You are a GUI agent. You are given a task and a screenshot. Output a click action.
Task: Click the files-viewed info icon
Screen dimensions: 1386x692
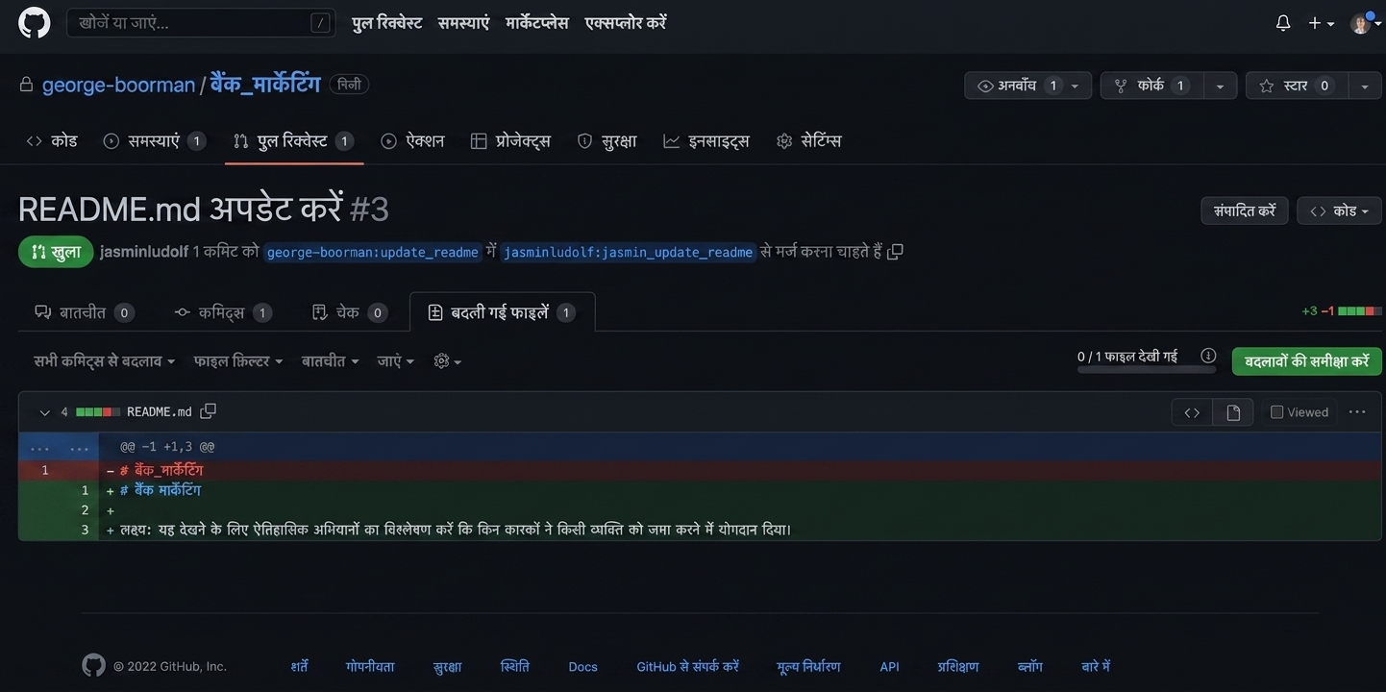tap(1208, 357)
